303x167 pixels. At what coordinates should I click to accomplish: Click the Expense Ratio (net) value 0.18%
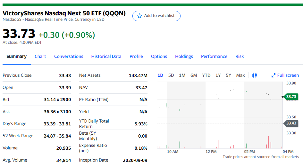[141, 148]
